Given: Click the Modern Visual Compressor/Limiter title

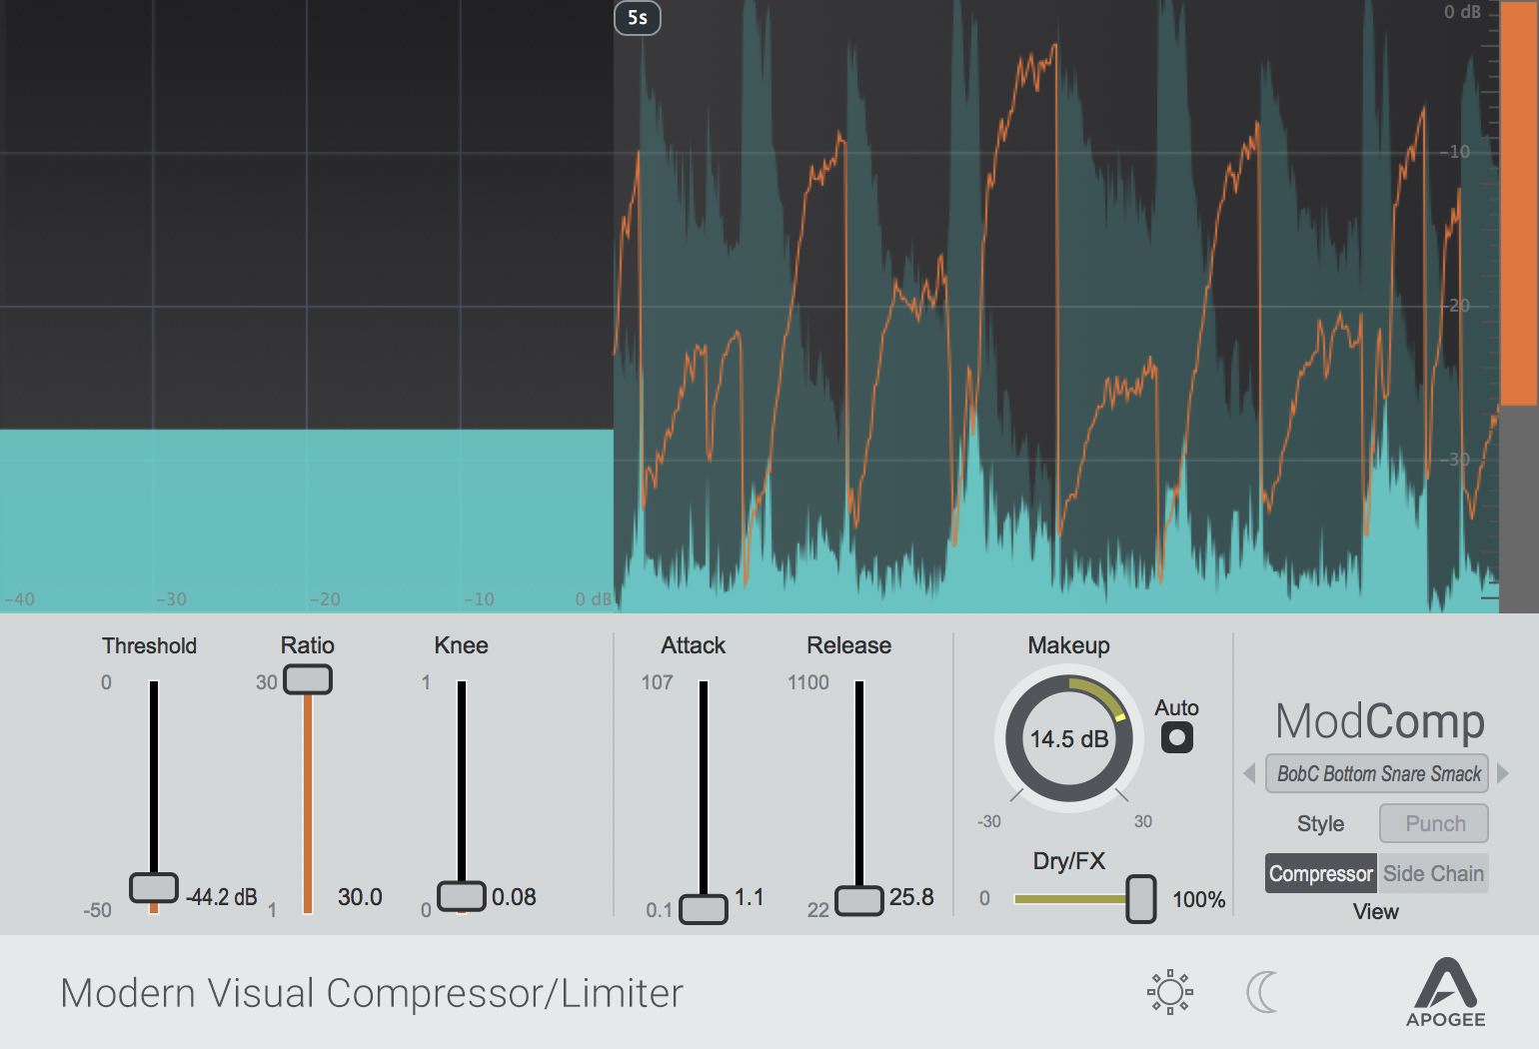Looking at the screenshot, I should coord(371,992).
